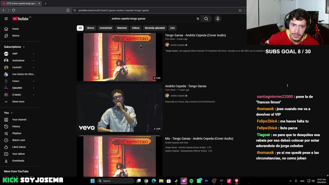Go back to the previous page
Viewport: 329px width, 185px height.
(3, 10)
